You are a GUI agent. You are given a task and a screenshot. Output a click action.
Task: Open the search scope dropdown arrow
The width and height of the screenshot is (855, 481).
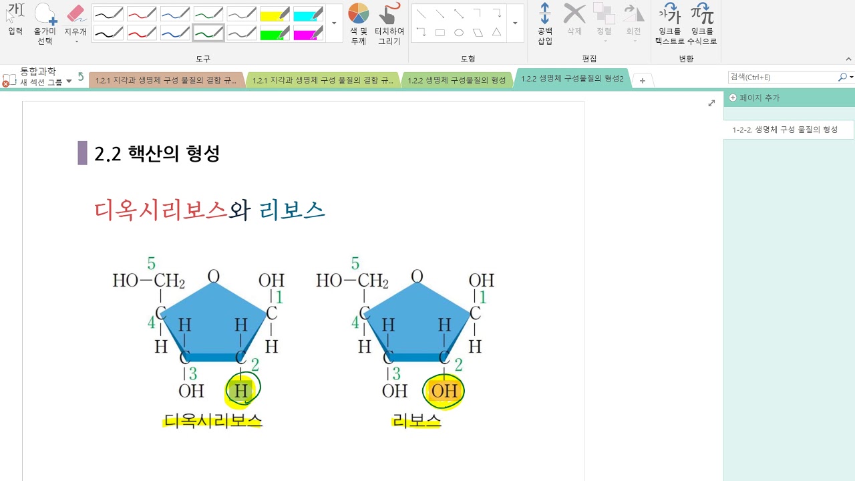click(x=852, y=77)
